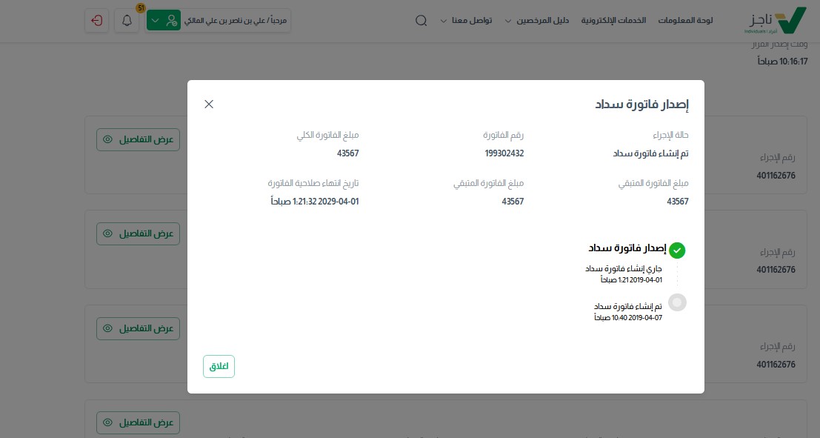Close the dialog using the X icon
Screen dimensions: 820x438
[209, 104]
